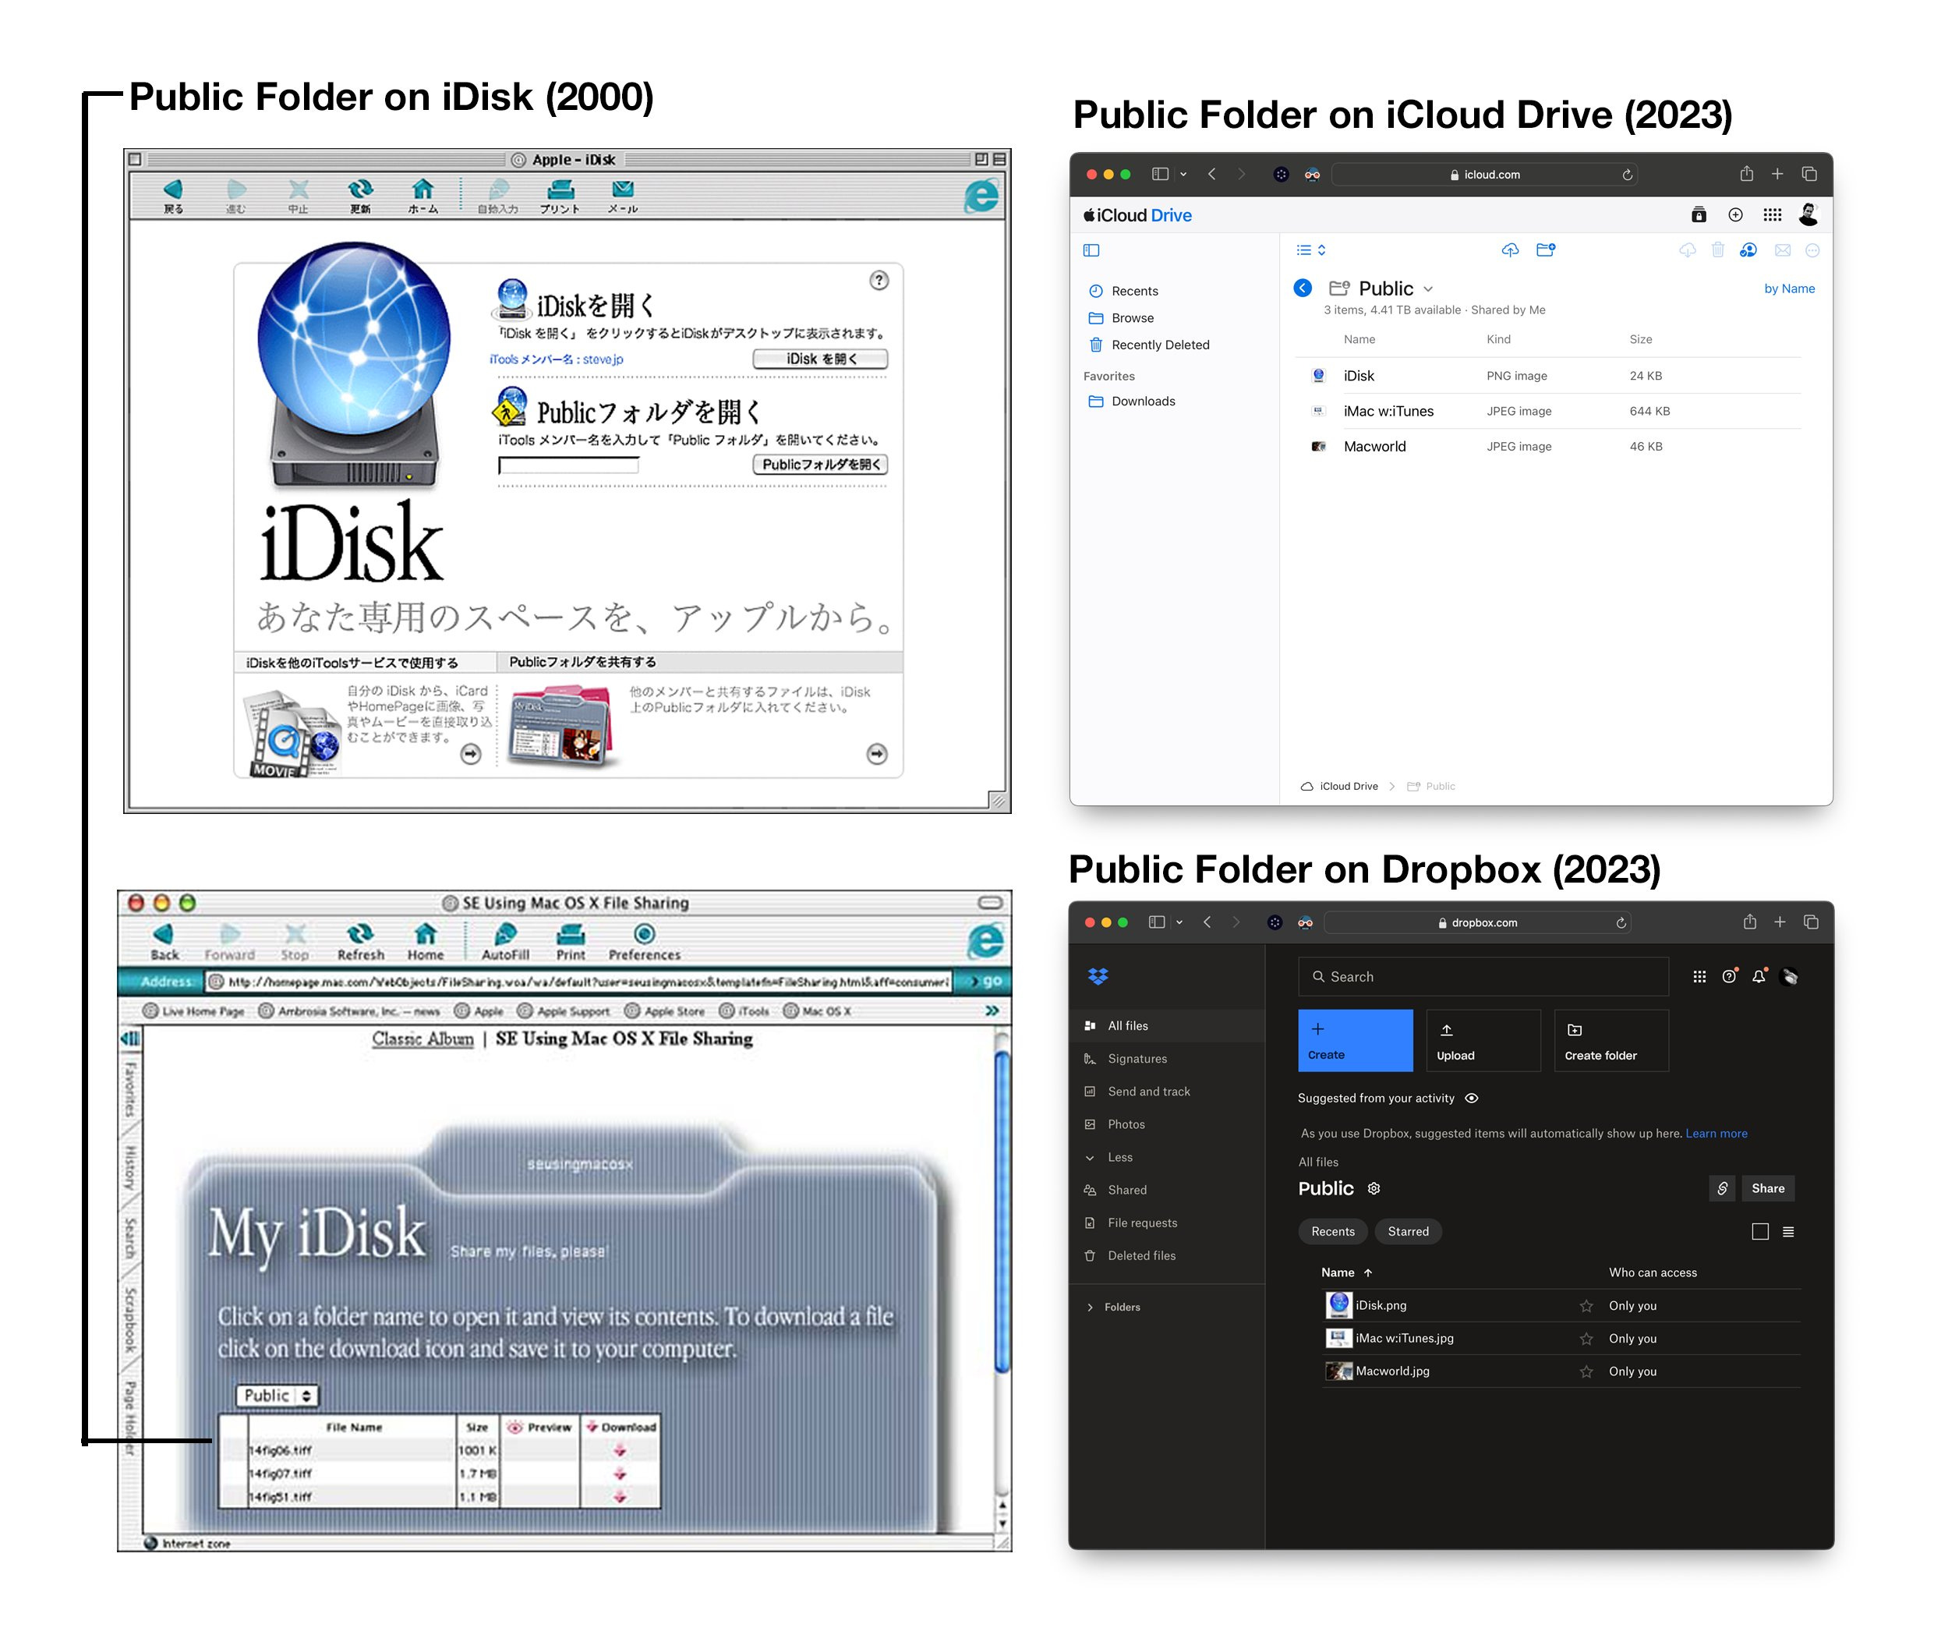This screenshot has width=1941, height=1649.
Task: Click Upload to iCloud Drive cloud icon
Action: click(x=1509, y=249)
